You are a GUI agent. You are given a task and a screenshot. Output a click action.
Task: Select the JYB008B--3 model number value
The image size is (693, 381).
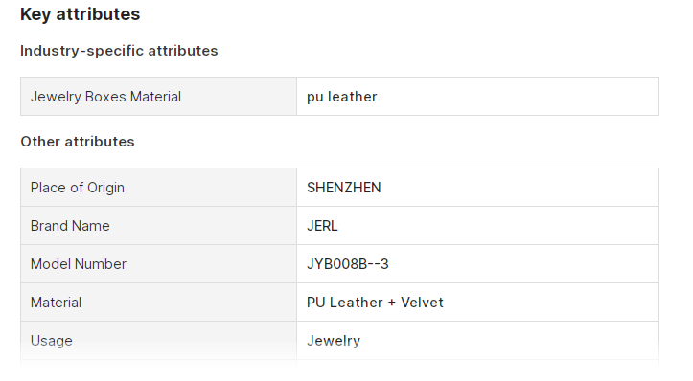coord(348,264)
